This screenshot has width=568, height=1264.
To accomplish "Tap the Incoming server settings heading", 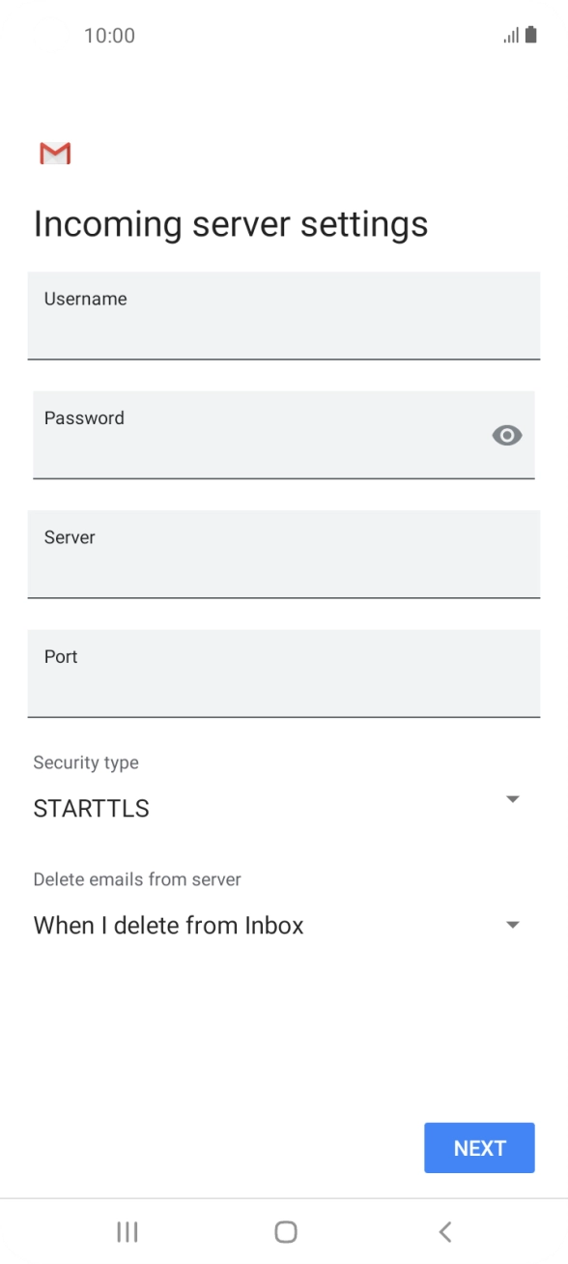I will (x=231, y=223).
